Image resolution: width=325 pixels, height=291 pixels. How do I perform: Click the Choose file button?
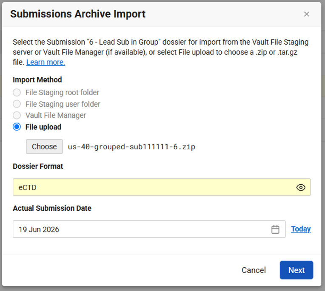[x=44, y=147]
